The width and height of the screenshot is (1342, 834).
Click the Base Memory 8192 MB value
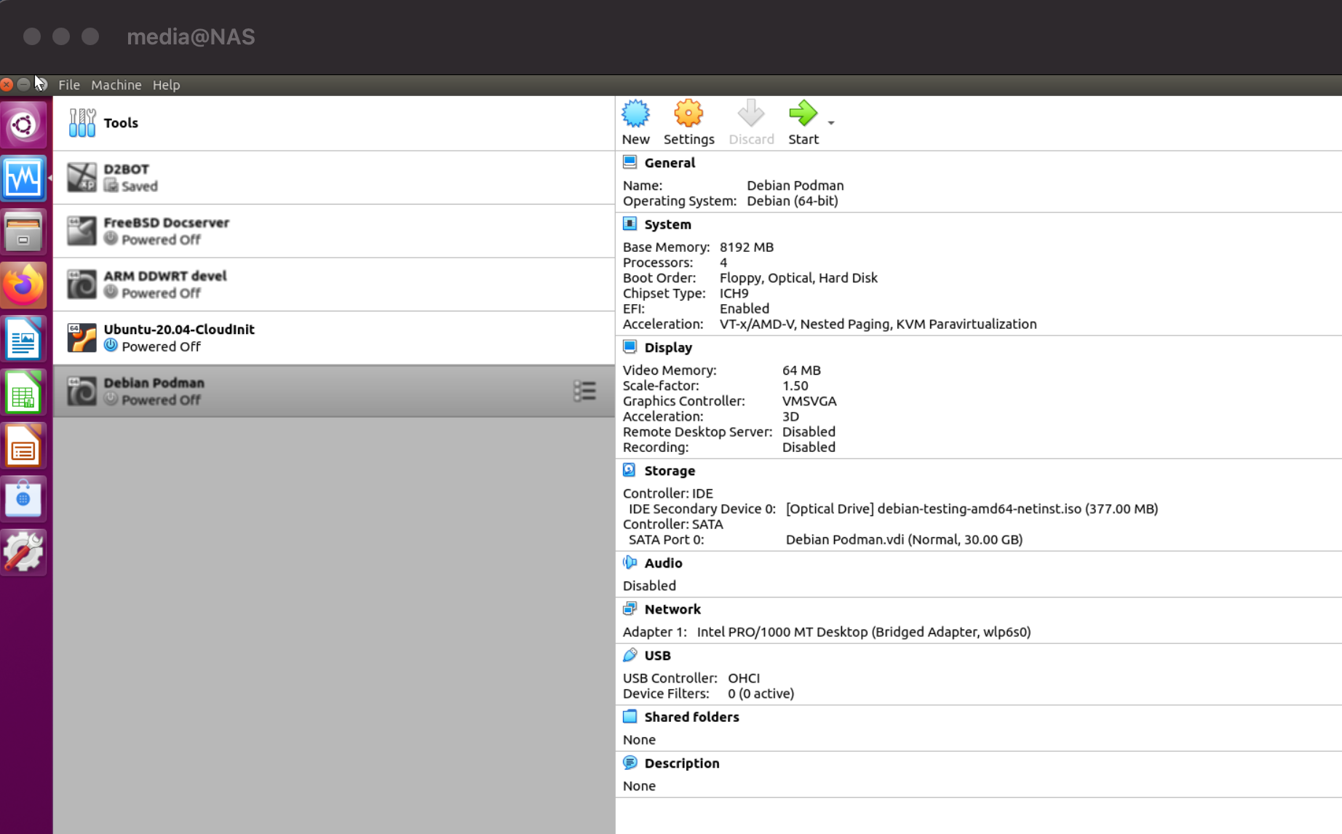point(747,247)
